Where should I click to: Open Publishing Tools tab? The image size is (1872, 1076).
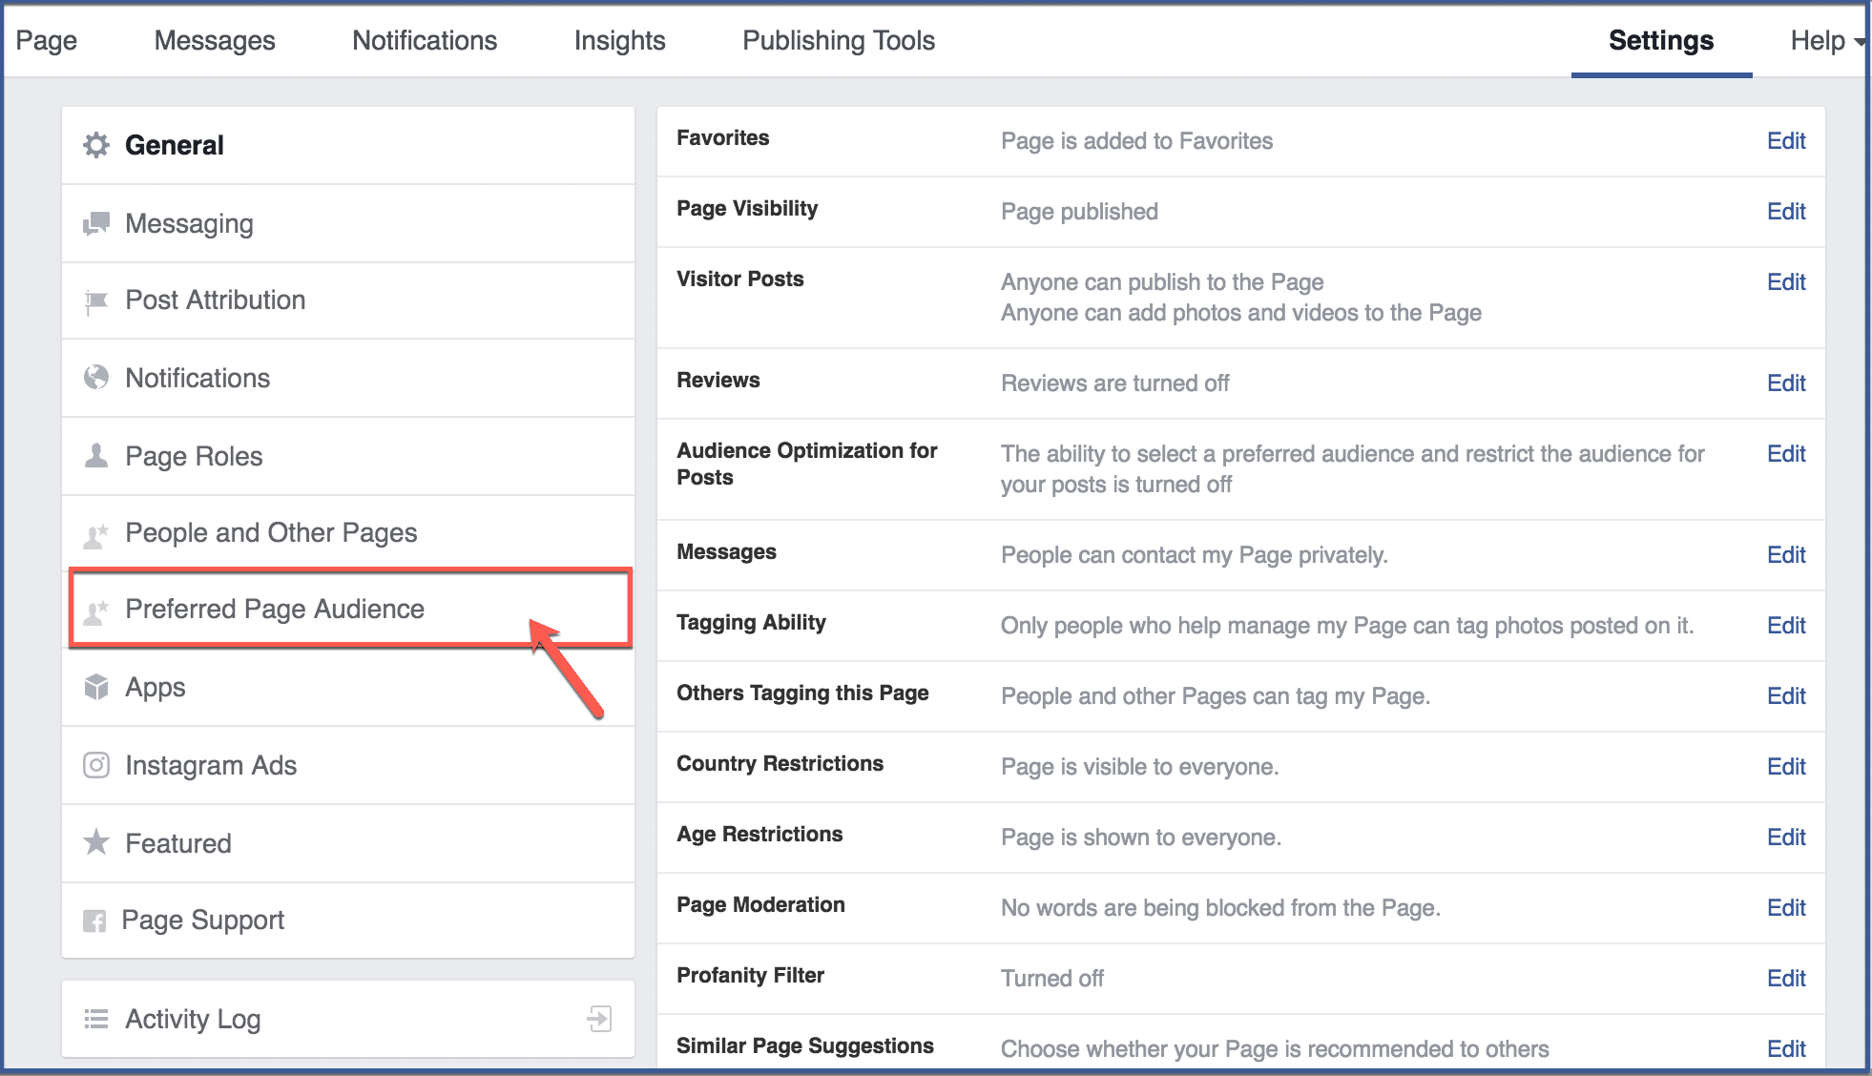[x=839, y=41]
